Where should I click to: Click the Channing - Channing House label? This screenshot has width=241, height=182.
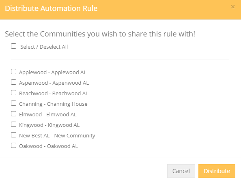pyautogui.click(x=53, y=104)
